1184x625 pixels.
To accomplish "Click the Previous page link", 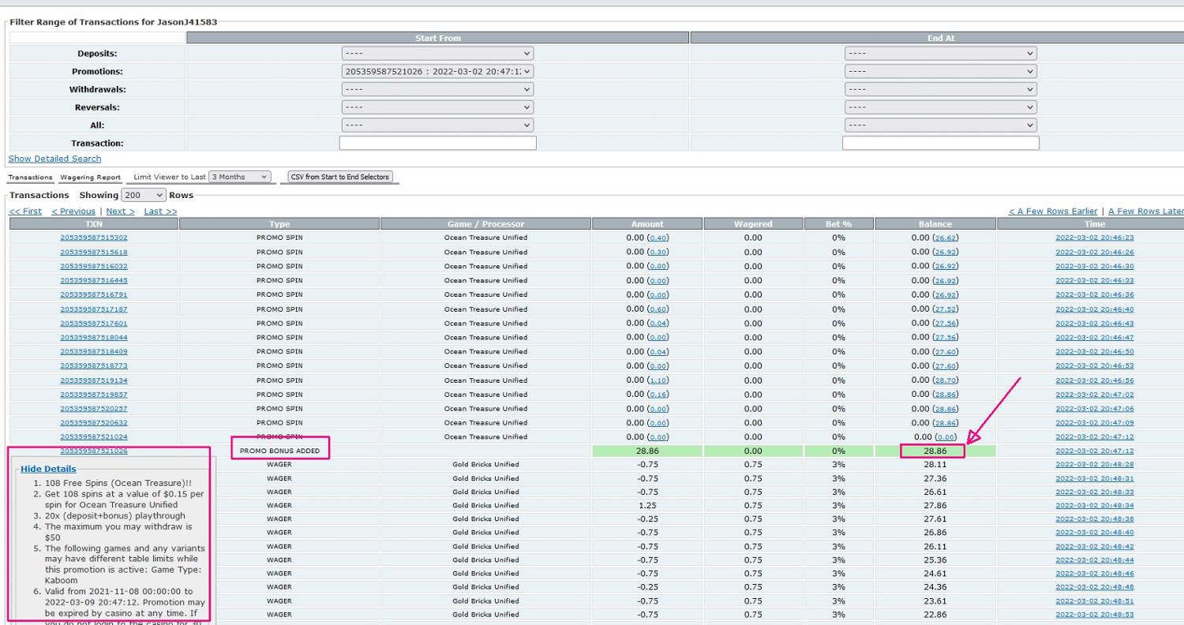I will (x=73, y=211).
